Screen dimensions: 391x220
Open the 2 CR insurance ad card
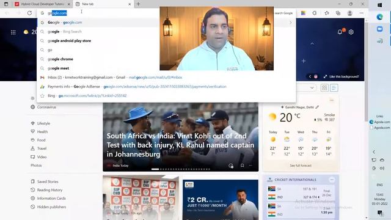pyautogui.click(x=221, y=200)
